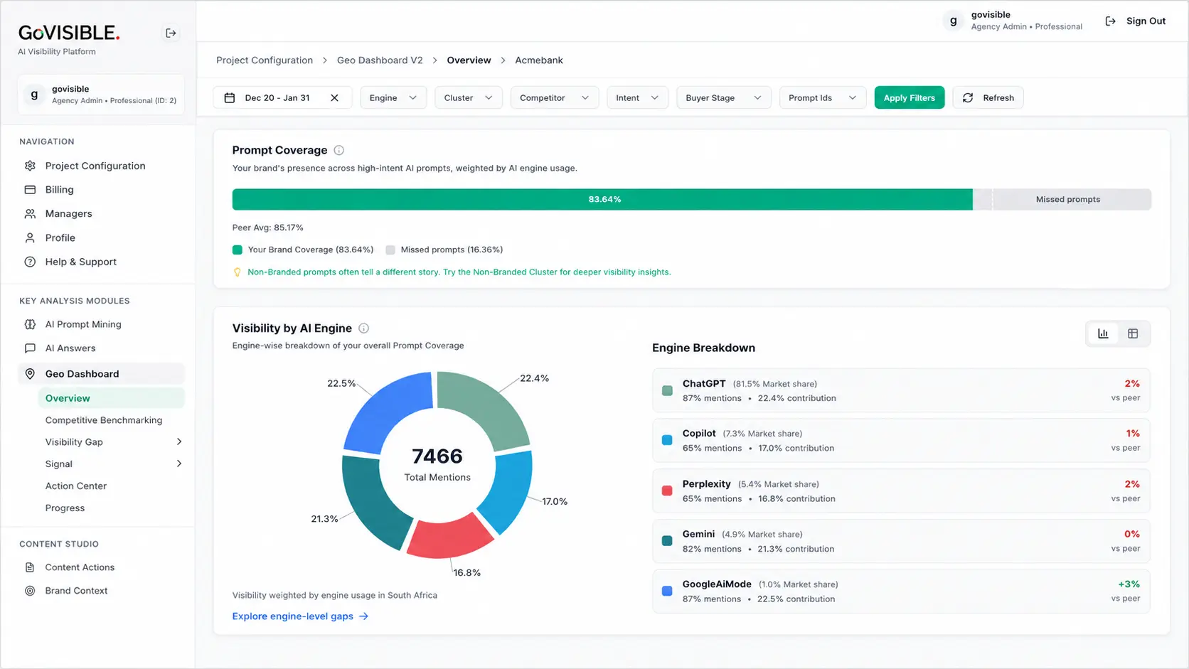
Task: Click the Refresh button label
Action: tap(998, 98)
